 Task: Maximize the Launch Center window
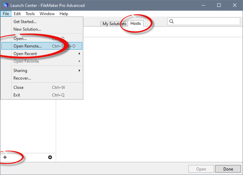219,5
